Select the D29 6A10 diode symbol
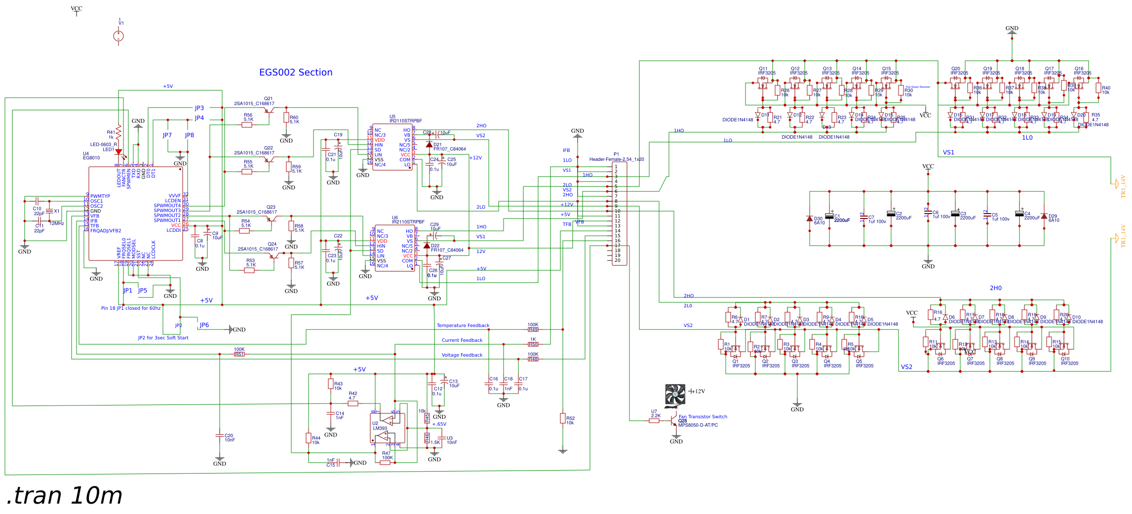1132x514 pixels. [x=1044, y=217]
